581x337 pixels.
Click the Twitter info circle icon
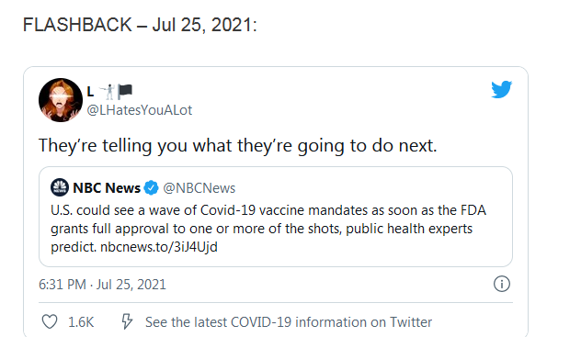[502, 284]
